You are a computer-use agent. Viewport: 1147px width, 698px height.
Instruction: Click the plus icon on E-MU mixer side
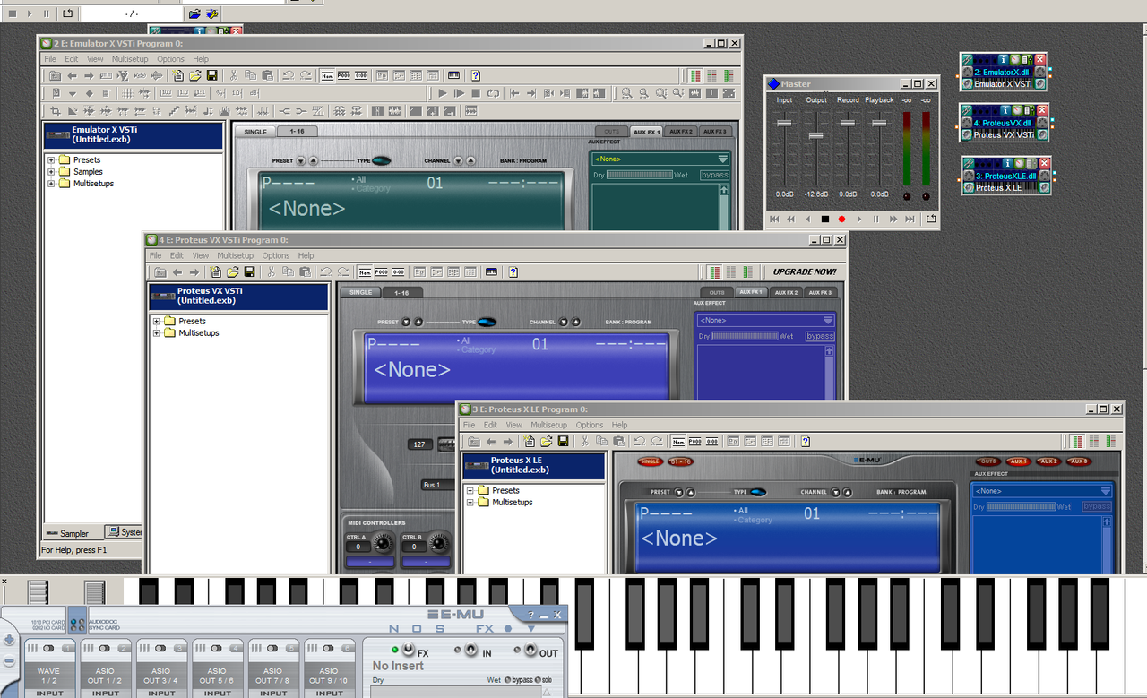click(x=9, y=640)
